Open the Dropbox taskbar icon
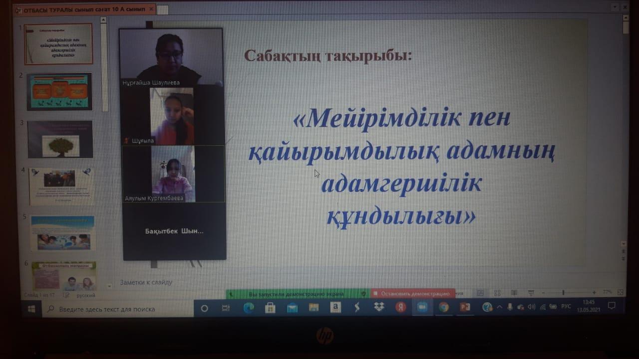Viewport: 639px width, 359px height. [x=379, y=308]
